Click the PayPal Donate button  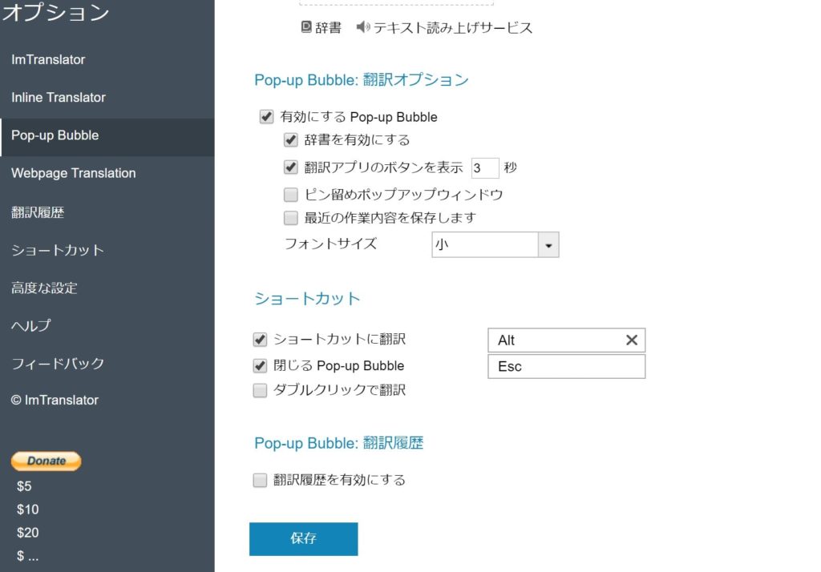[x=46, y=461]
